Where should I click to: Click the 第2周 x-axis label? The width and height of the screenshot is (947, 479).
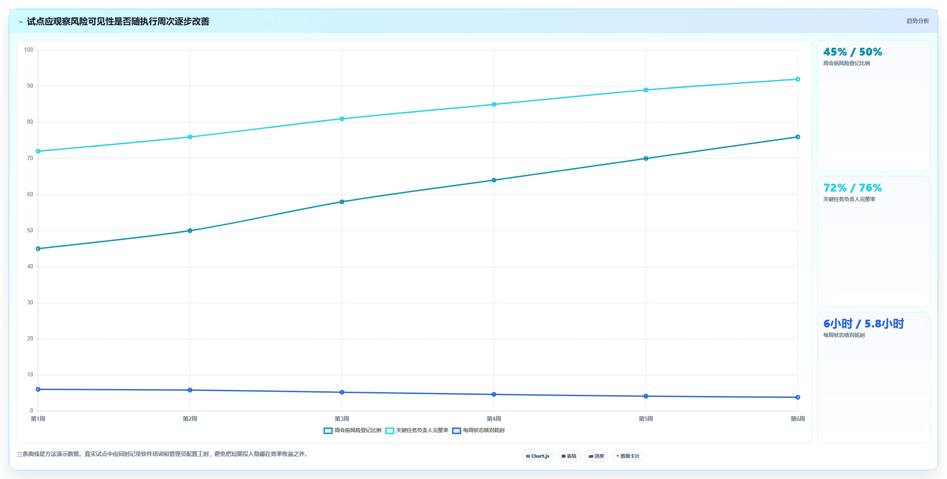pyautogui.click(x=190, y=419)
